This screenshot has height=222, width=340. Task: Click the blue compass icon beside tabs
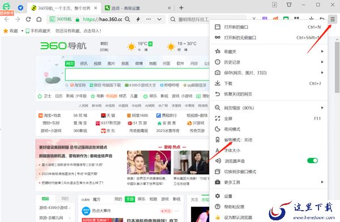[x=20, y=8]
